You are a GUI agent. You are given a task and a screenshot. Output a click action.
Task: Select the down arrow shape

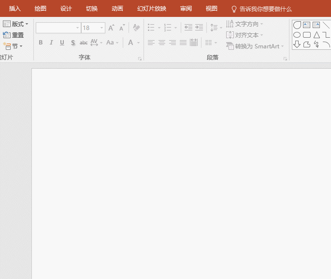pos(297,44)
